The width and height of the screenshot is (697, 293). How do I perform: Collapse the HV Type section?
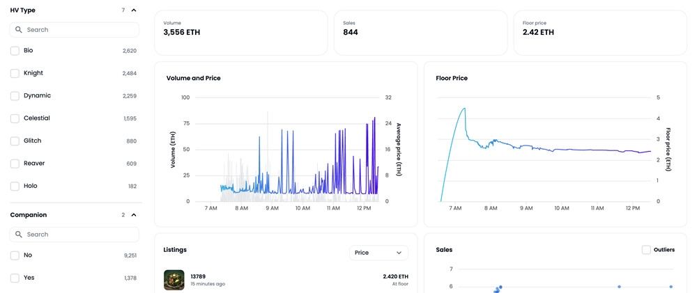[x=134, y=10]
